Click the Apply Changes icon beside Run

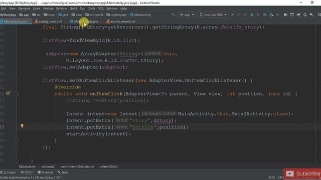point(239,14)
